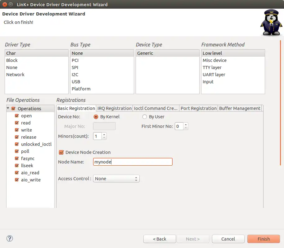Uncheck Device Node Creation

coord(61,152)
